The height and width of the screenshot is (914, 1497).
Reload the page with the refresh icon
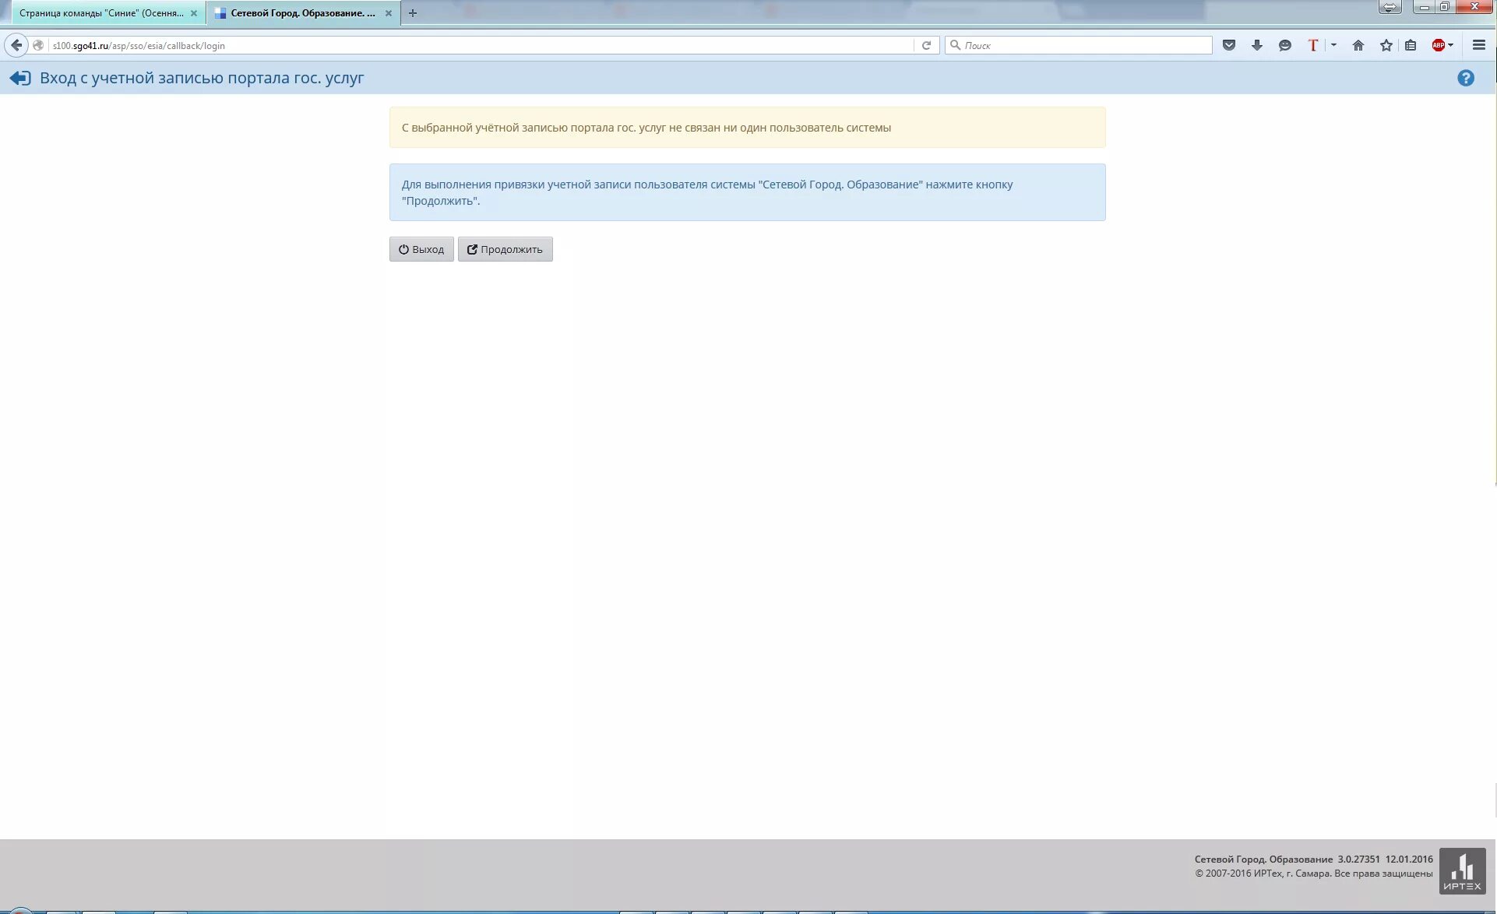[926, 45]
